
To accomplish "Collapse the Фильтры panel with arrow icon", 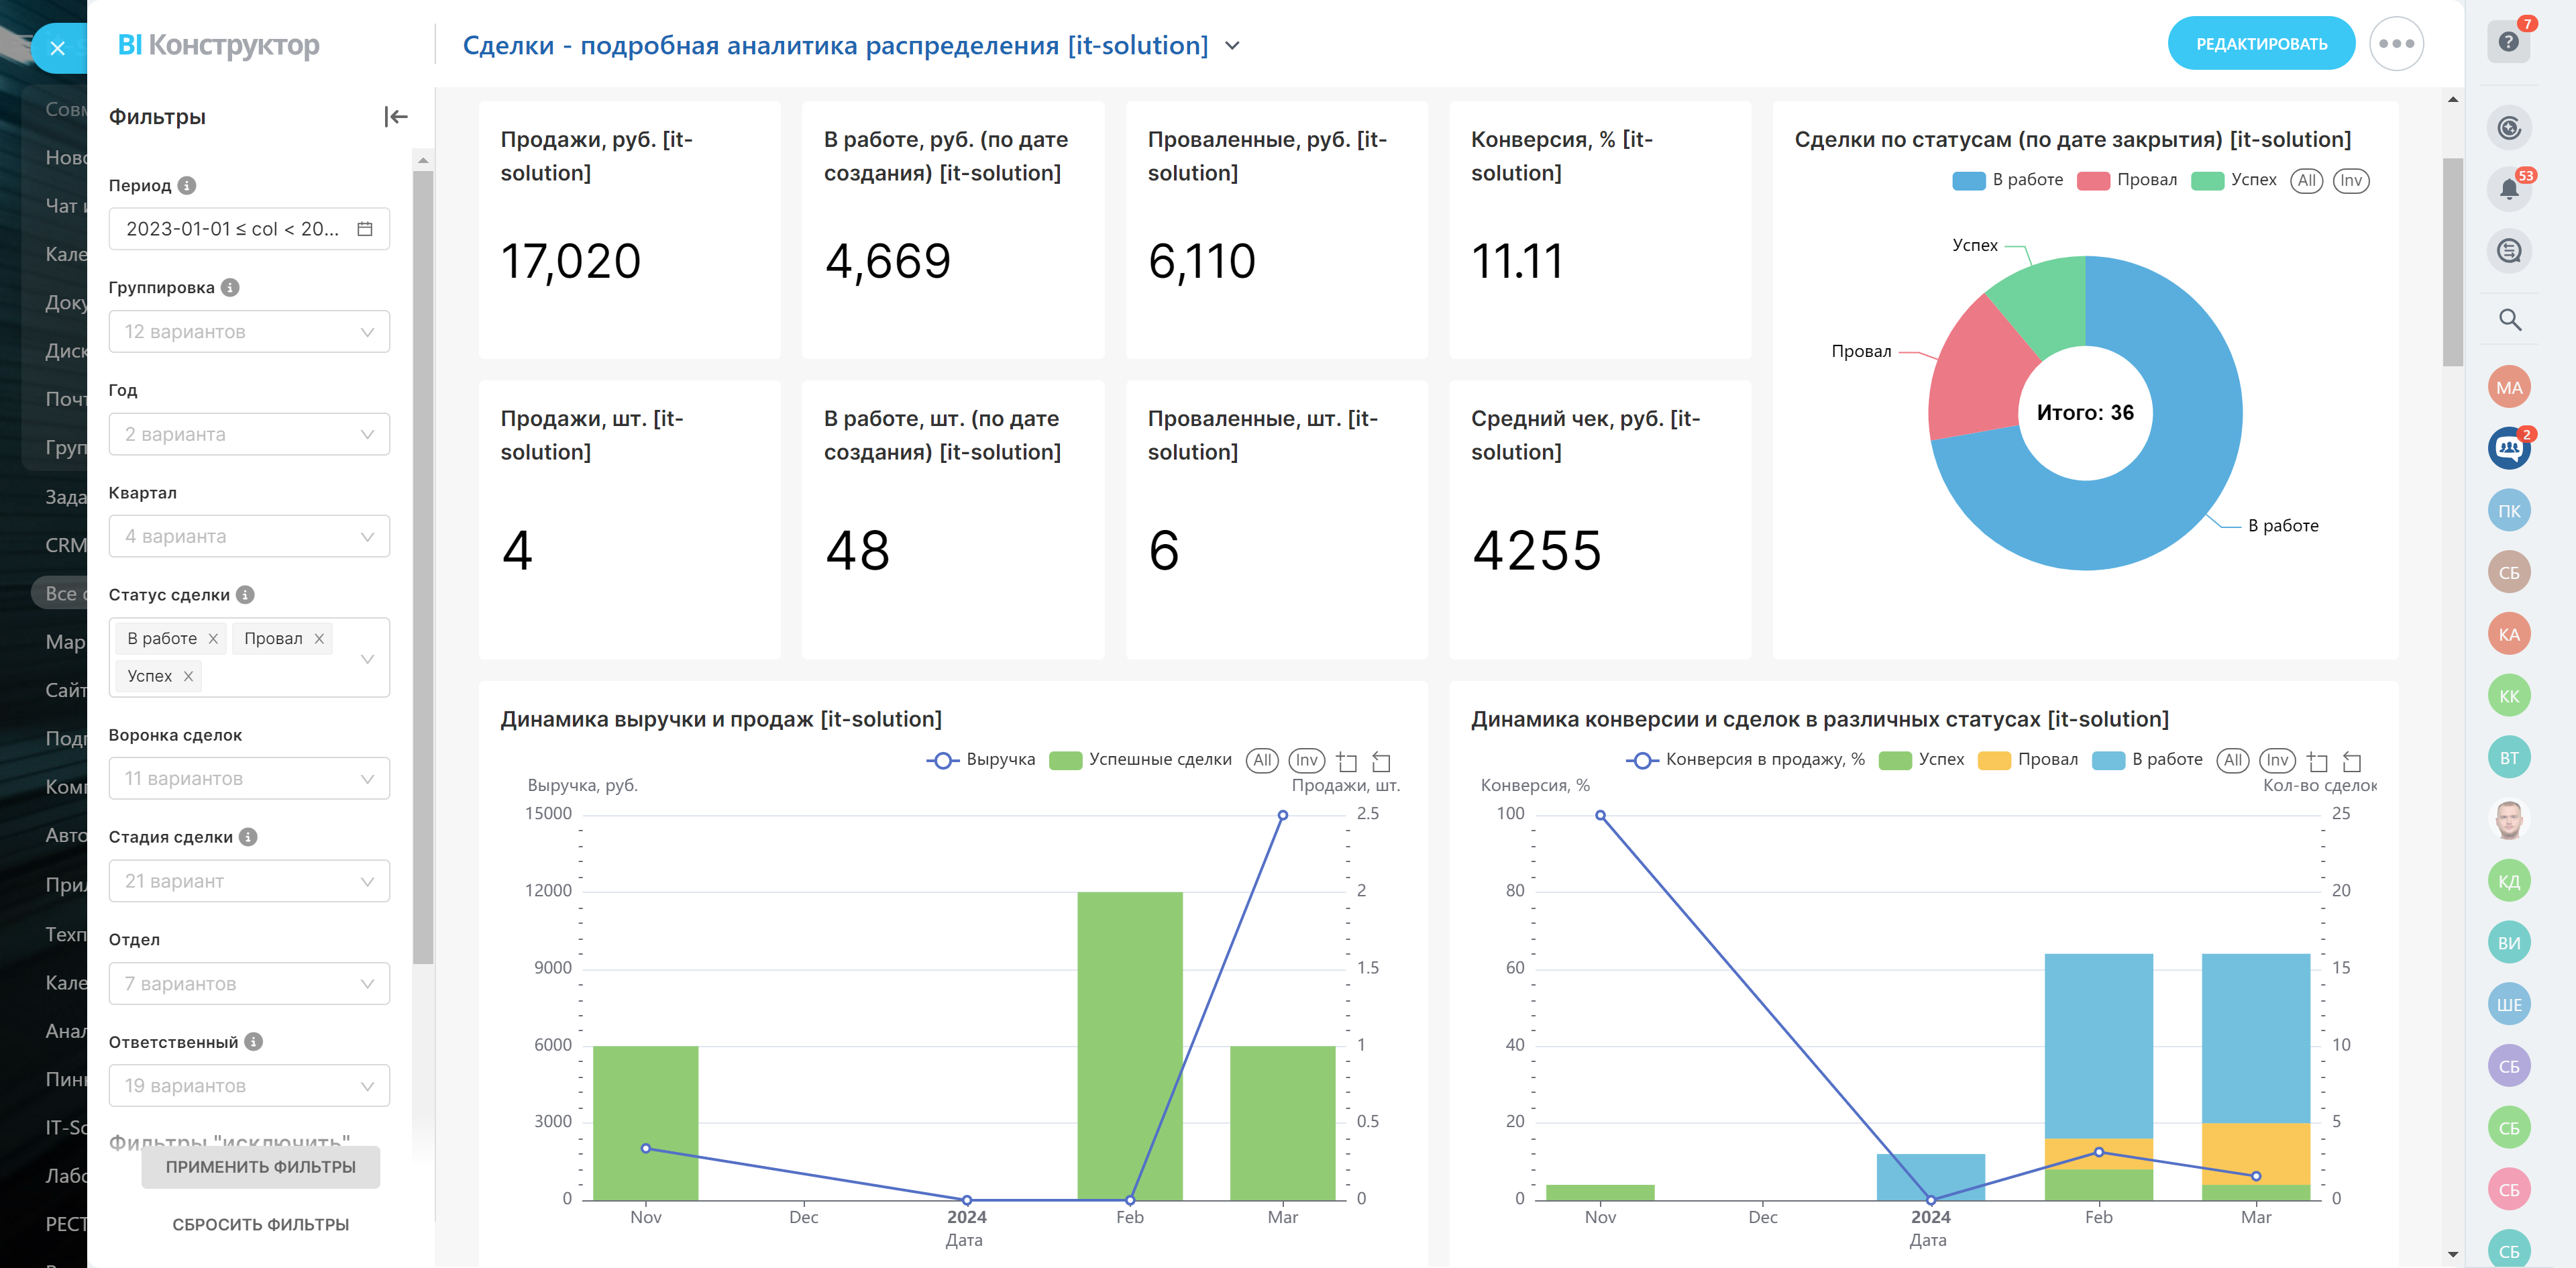I will 396,117.
